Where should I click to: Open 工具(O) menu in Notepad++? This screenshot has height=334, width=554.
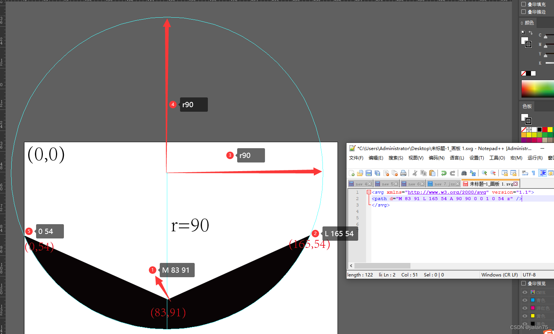point(497,158)
